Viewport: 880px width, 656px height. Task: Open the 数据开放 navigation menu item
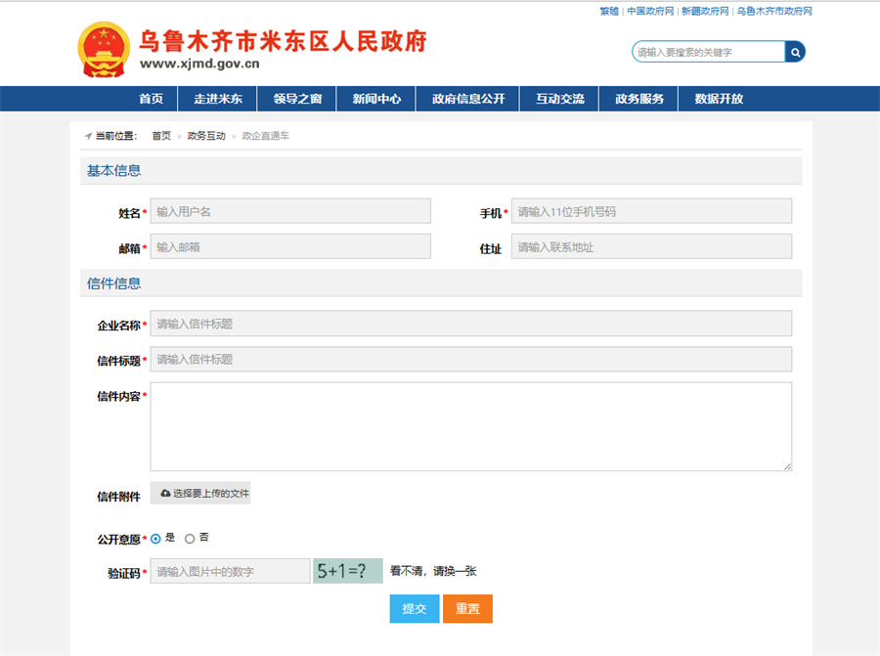719,99
